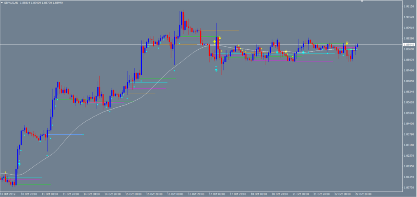Select the green horizontal line near 15 Oct 20:00

[x=159, y=79]
